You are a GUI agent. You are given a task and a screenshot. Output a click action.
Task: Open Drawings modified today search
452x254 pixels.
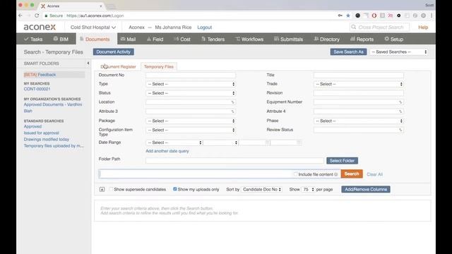tap(46, 140)
